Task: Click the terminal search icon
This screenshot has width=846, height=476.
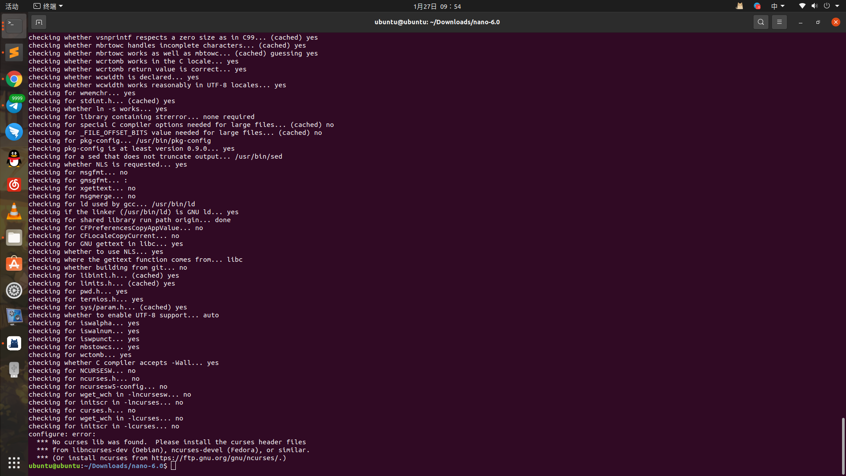Action: 761,22
